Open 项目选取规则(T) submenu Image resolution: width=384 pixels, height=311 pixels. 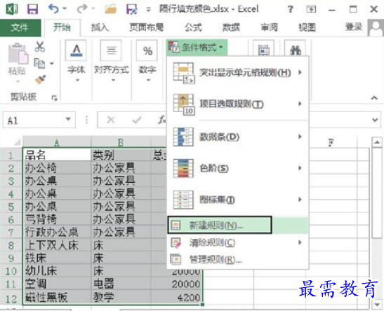(x=238, y=104)
